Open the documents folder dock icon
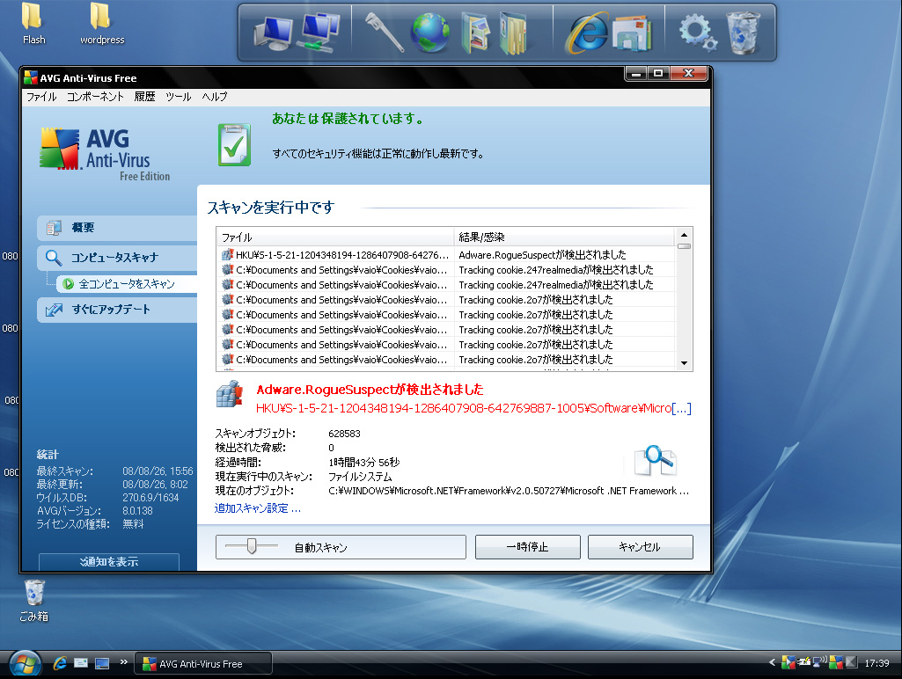The height and width of the screenshot is (679, 902). pyautogui.click(x=513, y=34)
